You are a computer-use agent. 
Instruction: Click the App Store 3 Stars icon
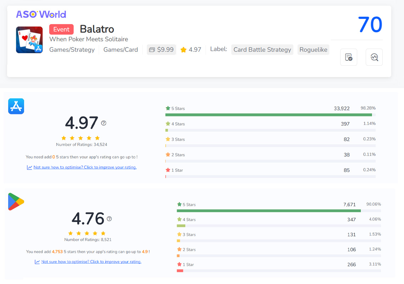pos(168,139)
